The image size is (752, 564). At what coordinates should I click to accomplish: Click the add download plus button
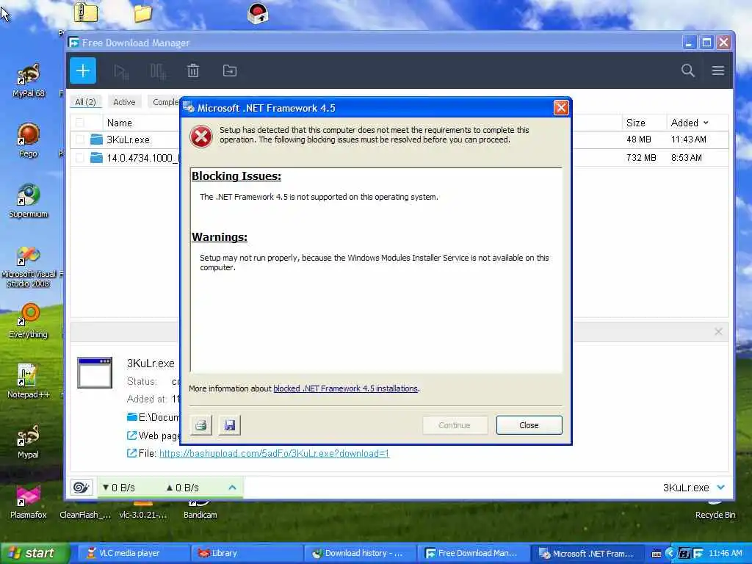point(82,71)
